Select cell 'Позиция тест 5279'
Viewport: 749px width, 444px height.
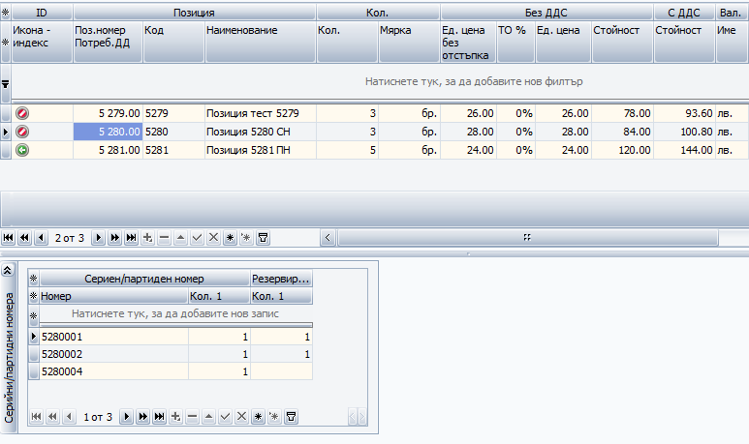coord(261,113)
